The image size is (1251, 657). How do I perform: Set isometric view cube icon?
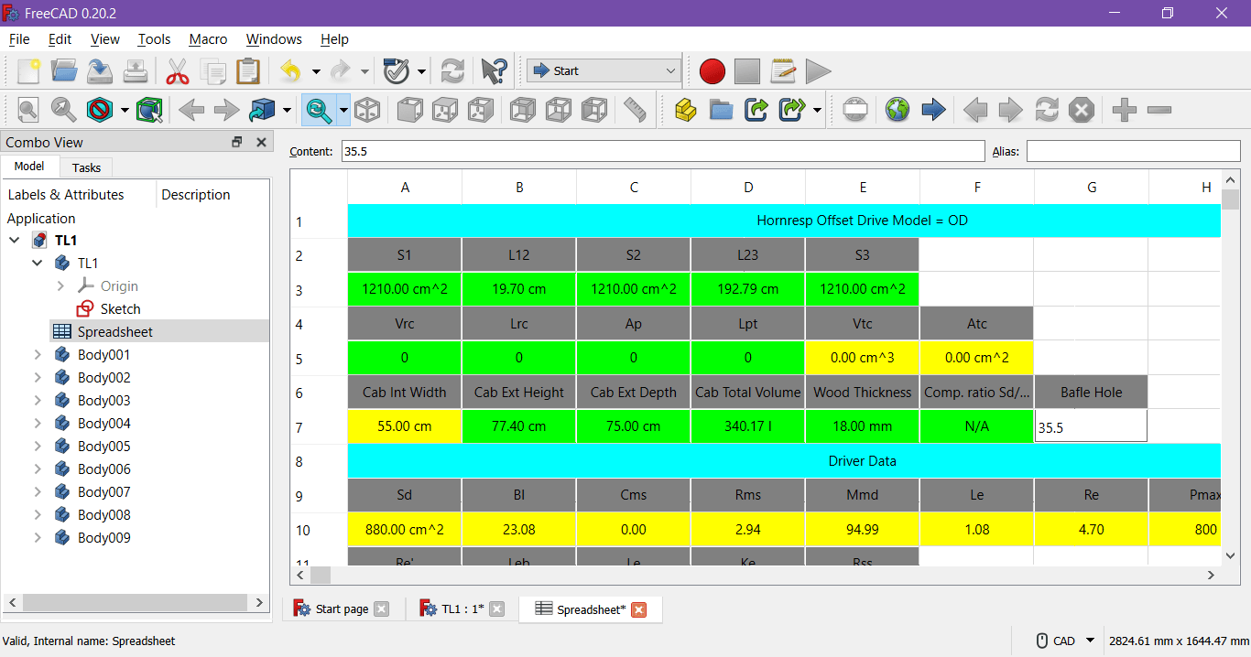coord(368,110)
